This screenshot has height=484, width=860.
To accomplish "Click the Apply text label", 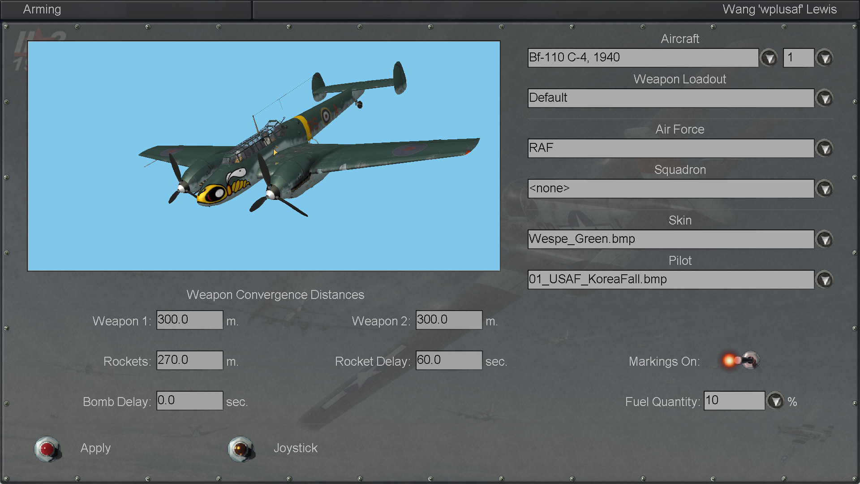I will click(95, 448).
